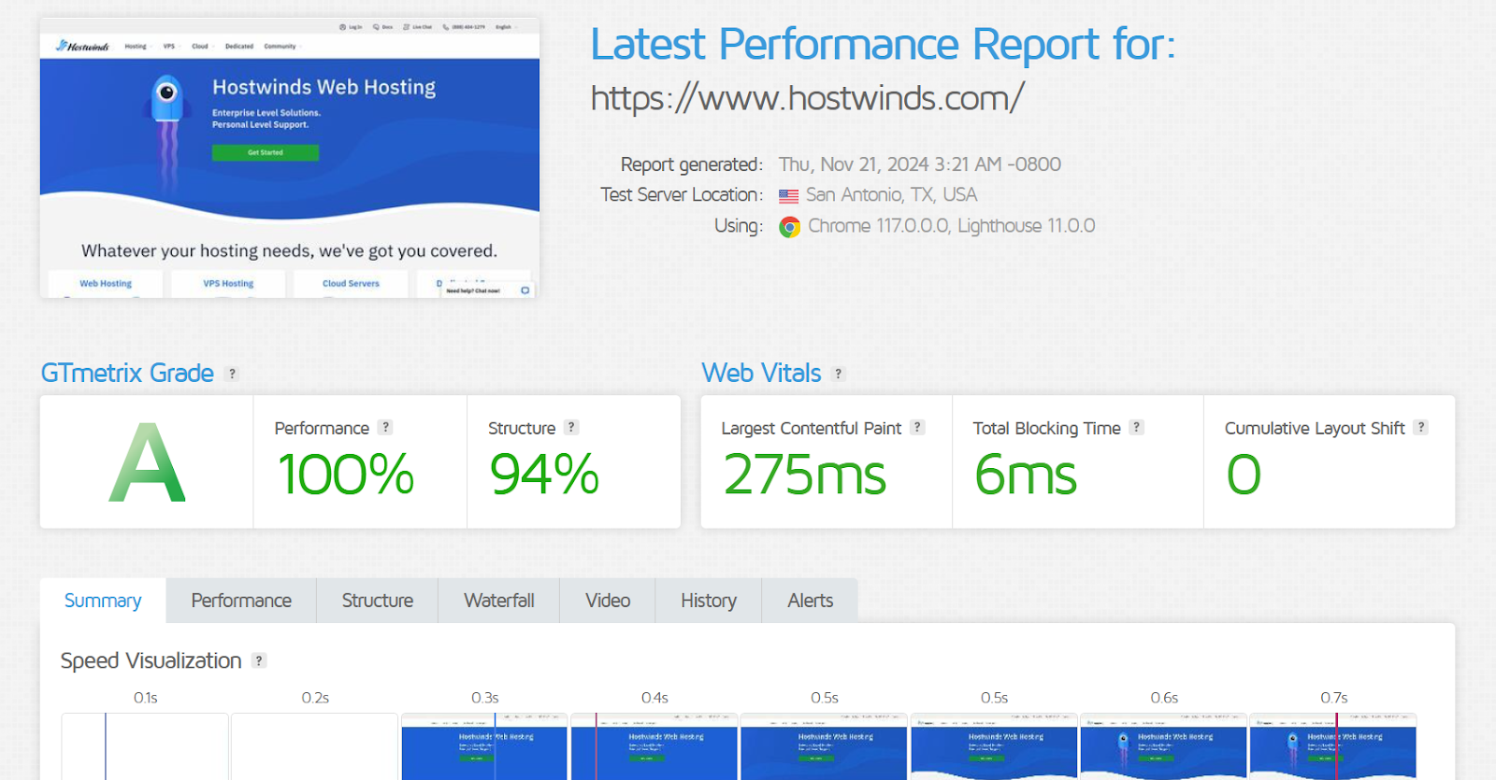1496x780 pixels.
Task: Click the 0.6s filmstrip frame
Action: (x=1164, y=746)
